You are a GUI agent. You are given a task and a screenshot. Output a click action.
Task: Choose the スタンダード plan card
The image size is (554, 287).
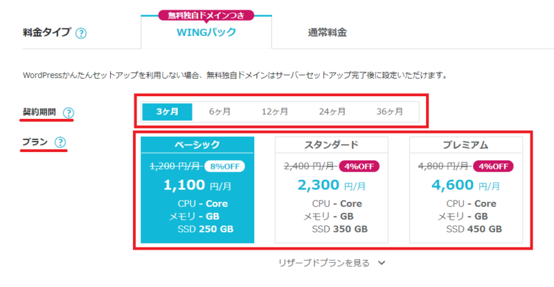tap(332, 189)
